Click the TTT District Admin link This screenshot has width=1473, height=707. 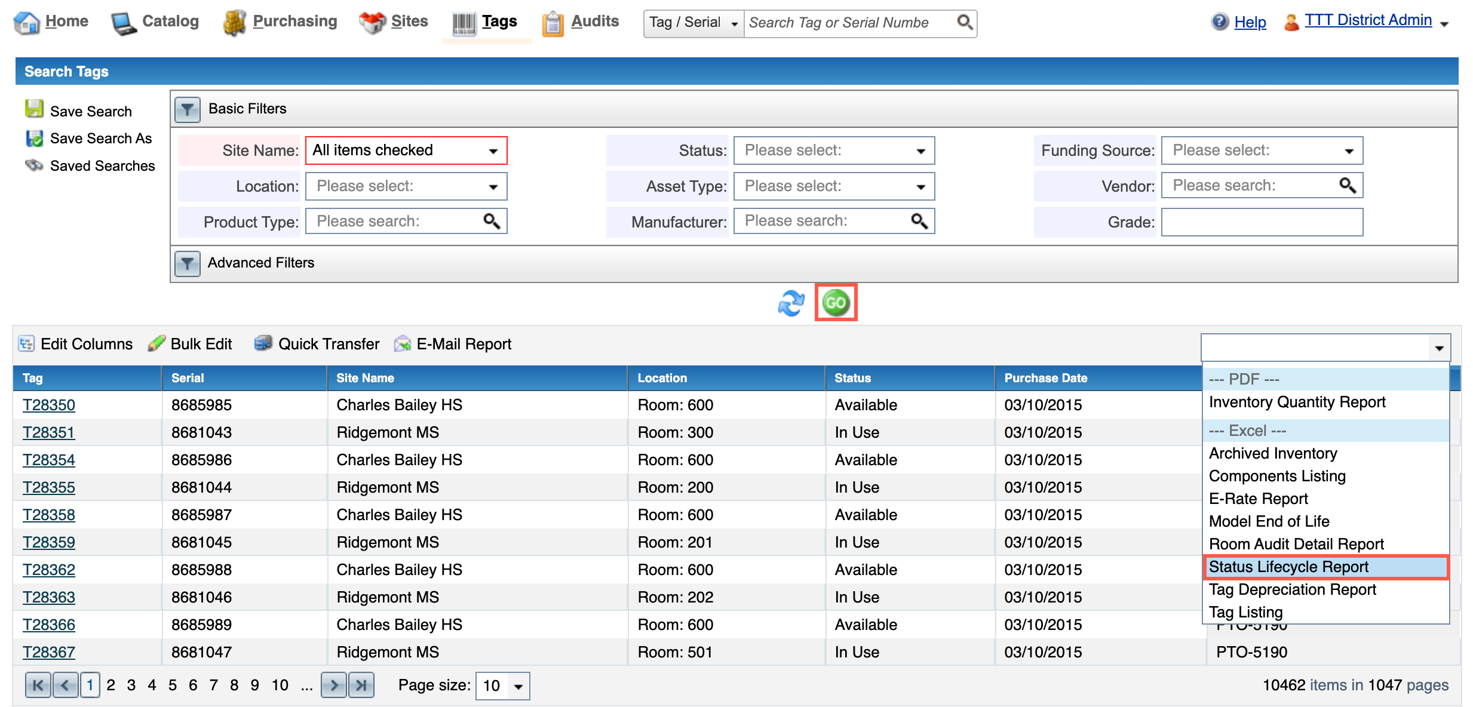coord(1368,20)
